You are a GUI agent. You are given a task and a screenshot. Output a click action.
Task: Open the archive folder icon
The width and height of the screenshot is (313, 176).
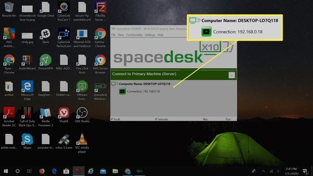9,88
